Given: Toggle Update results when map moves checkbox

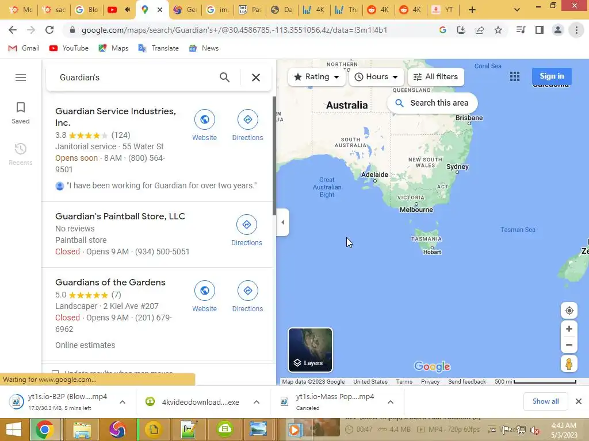Looking at the screenshot, I should click(55, 373).
